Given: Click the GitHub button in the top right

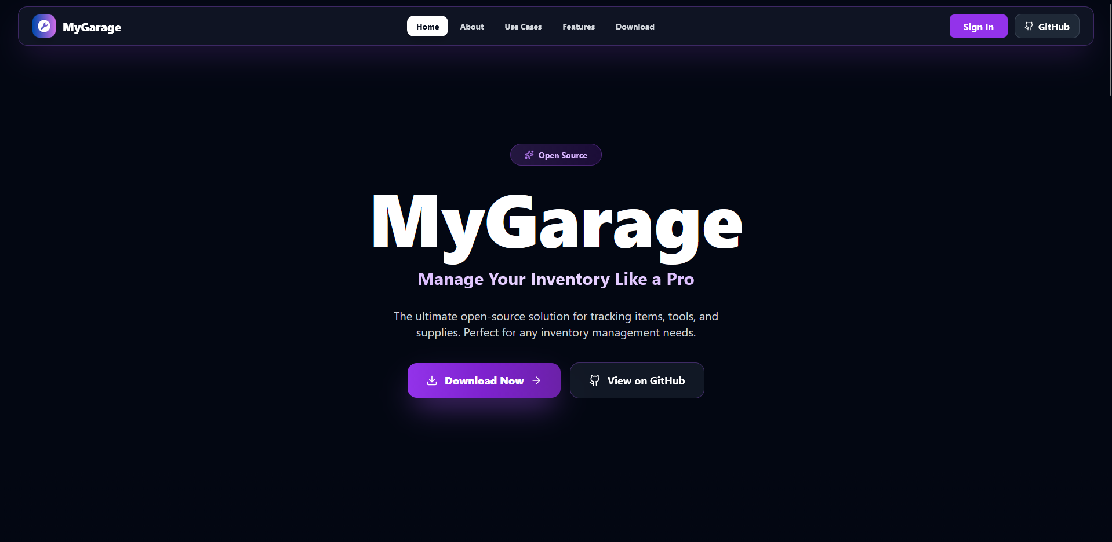Looking at the screenshot, I should click(x=1046, y=26).
